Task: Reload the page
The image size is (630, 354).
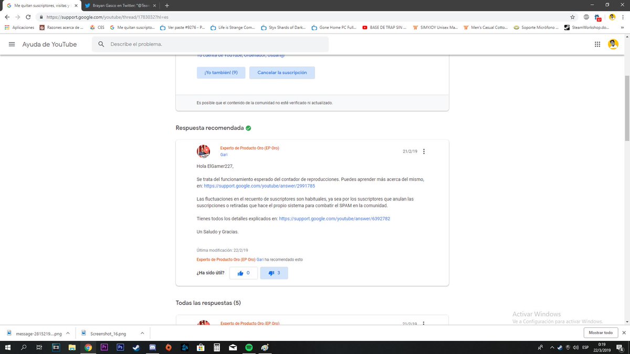Action: click(29, 17)
